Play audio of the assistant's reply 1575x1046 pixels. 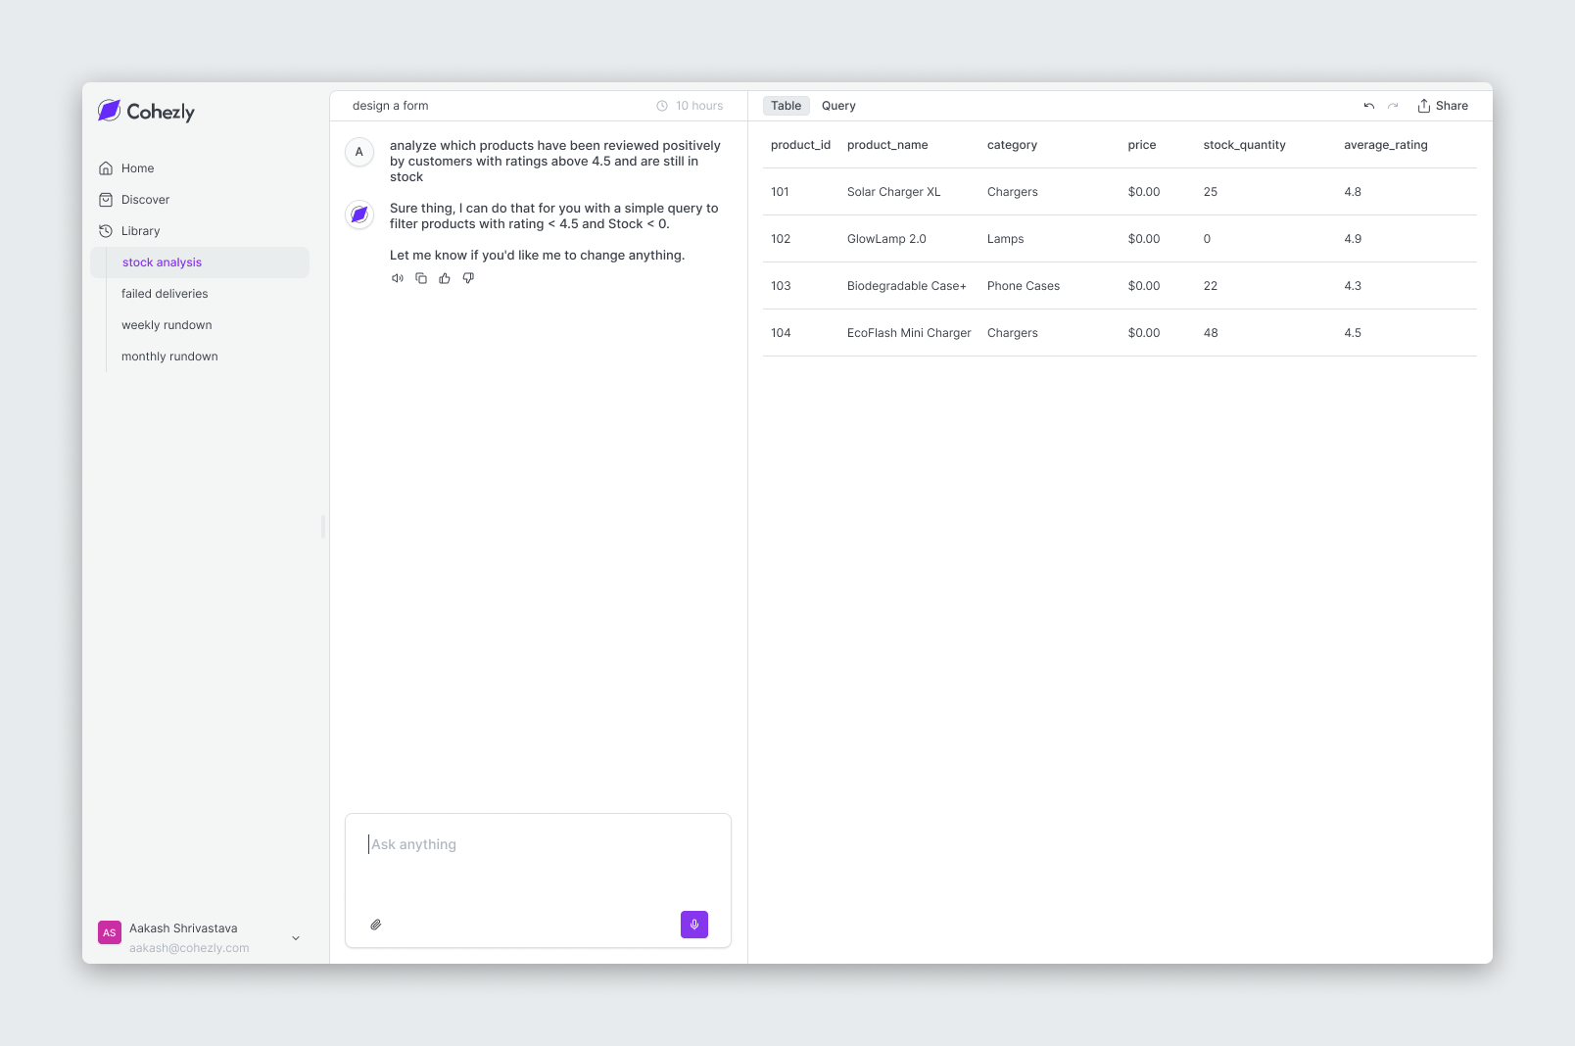398,278
